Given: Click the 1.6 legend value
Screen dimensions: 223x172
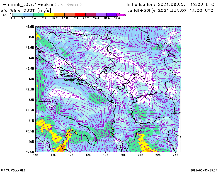Looking at the screenshot, I should point(13,18).
